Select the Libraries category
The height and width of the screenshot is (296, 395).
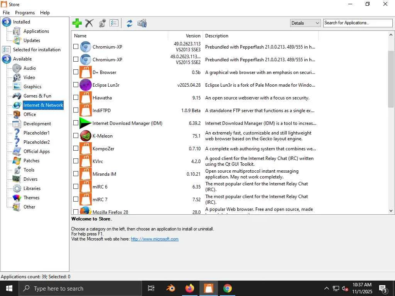32,188
